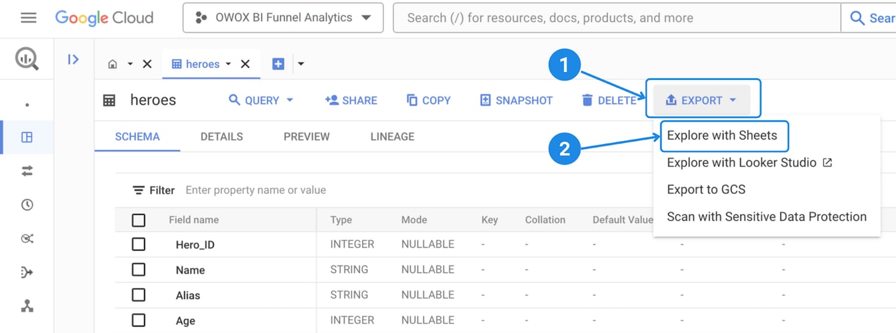The width and height of the screenshot is (896, 333).
Task: Click the DELETE button
Action: (609, 100)
